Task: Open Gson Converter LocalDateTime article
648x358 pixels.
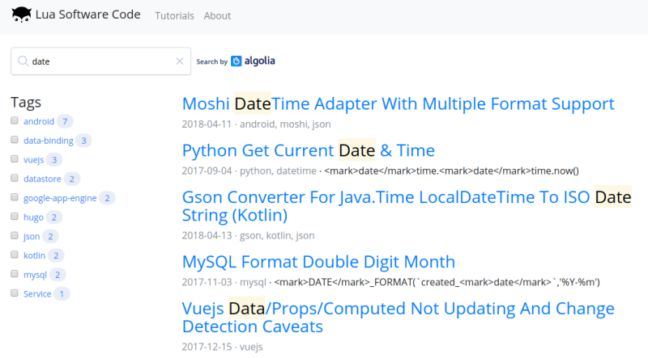Action: (x=407, y=206)
